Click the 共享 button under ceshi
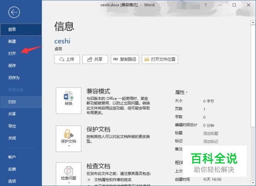This screenshot has height=186, width=256. (95, 59)
